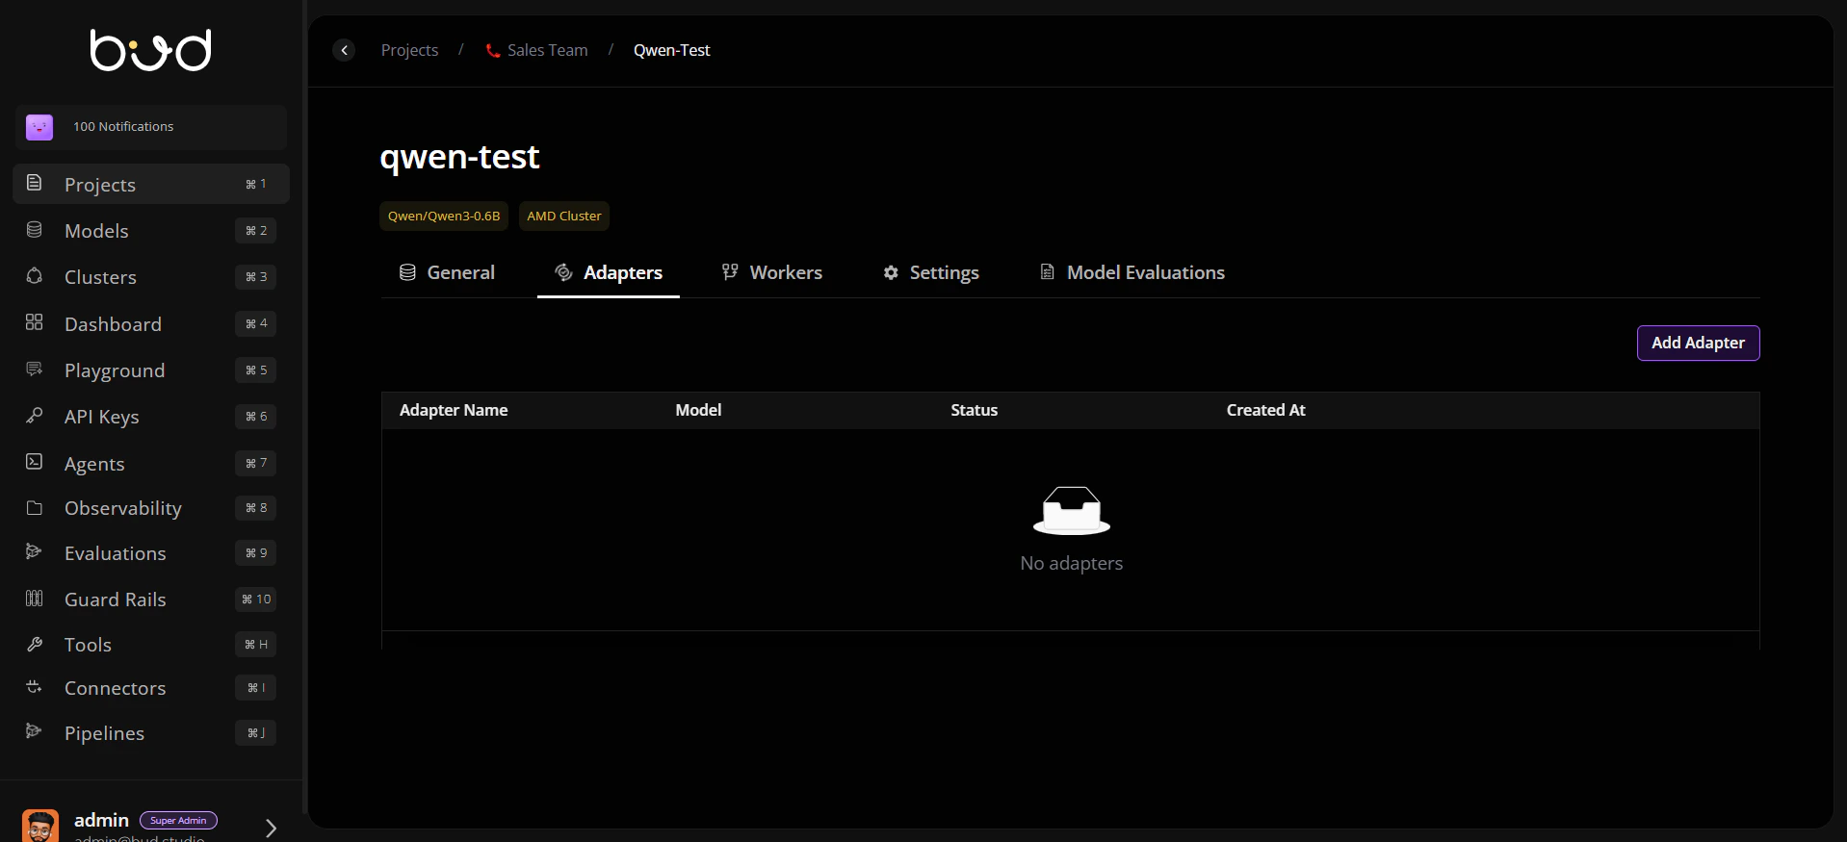Click the Guard Rails icon

(x=35, y=599)
